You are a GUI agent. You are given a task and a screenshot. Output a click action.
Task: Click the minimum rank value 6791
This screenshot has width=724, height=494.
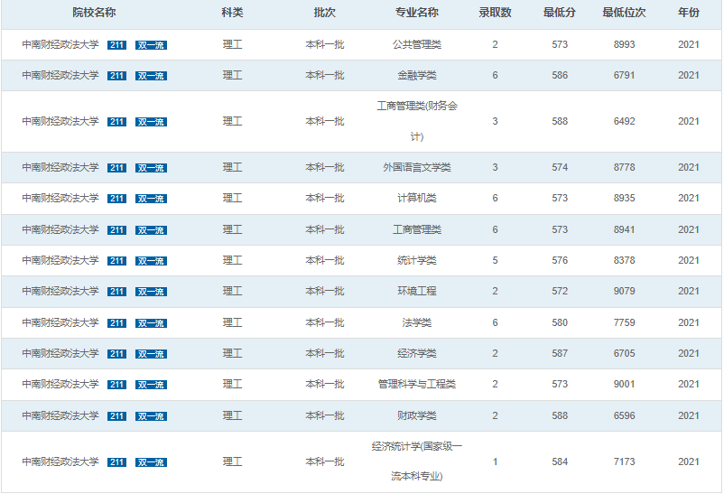click(625, 75)
